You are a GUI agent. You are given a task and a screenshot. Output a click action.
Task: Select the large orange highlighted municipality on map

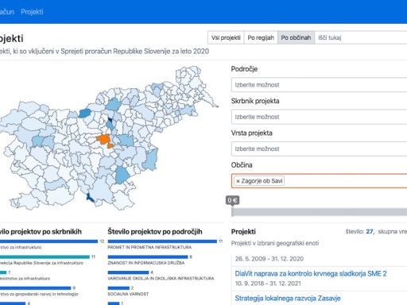[103, 139]
